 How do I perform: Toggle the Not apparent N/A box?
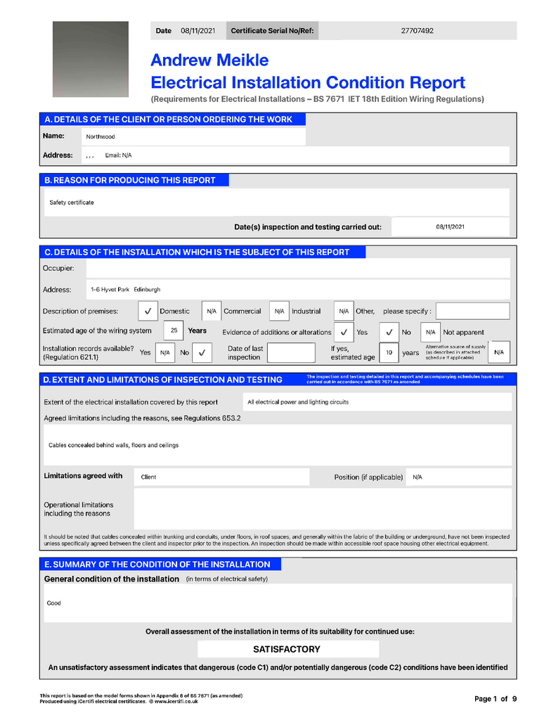[430, 332]
